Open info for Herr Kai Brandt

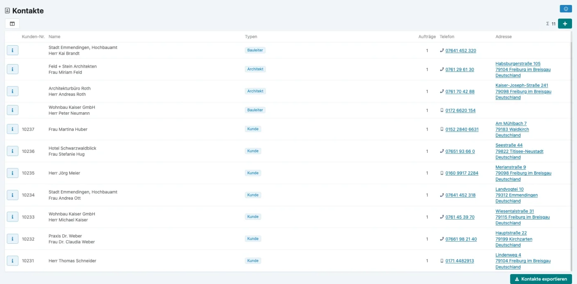(12, 50)
